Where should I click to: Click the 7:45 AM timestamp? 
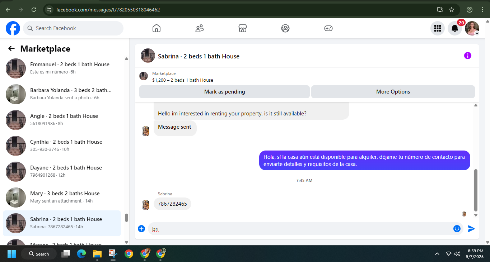click(304, 181)
